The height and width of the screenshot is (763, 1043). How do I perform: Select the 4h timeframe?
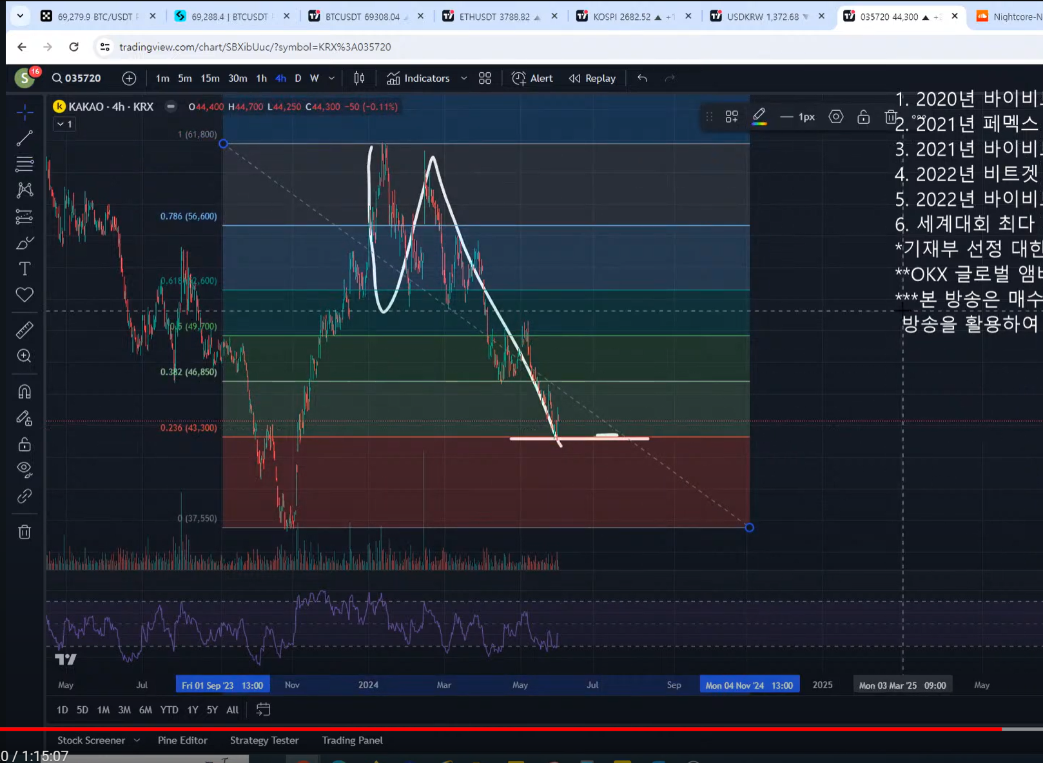coord(280,78)
